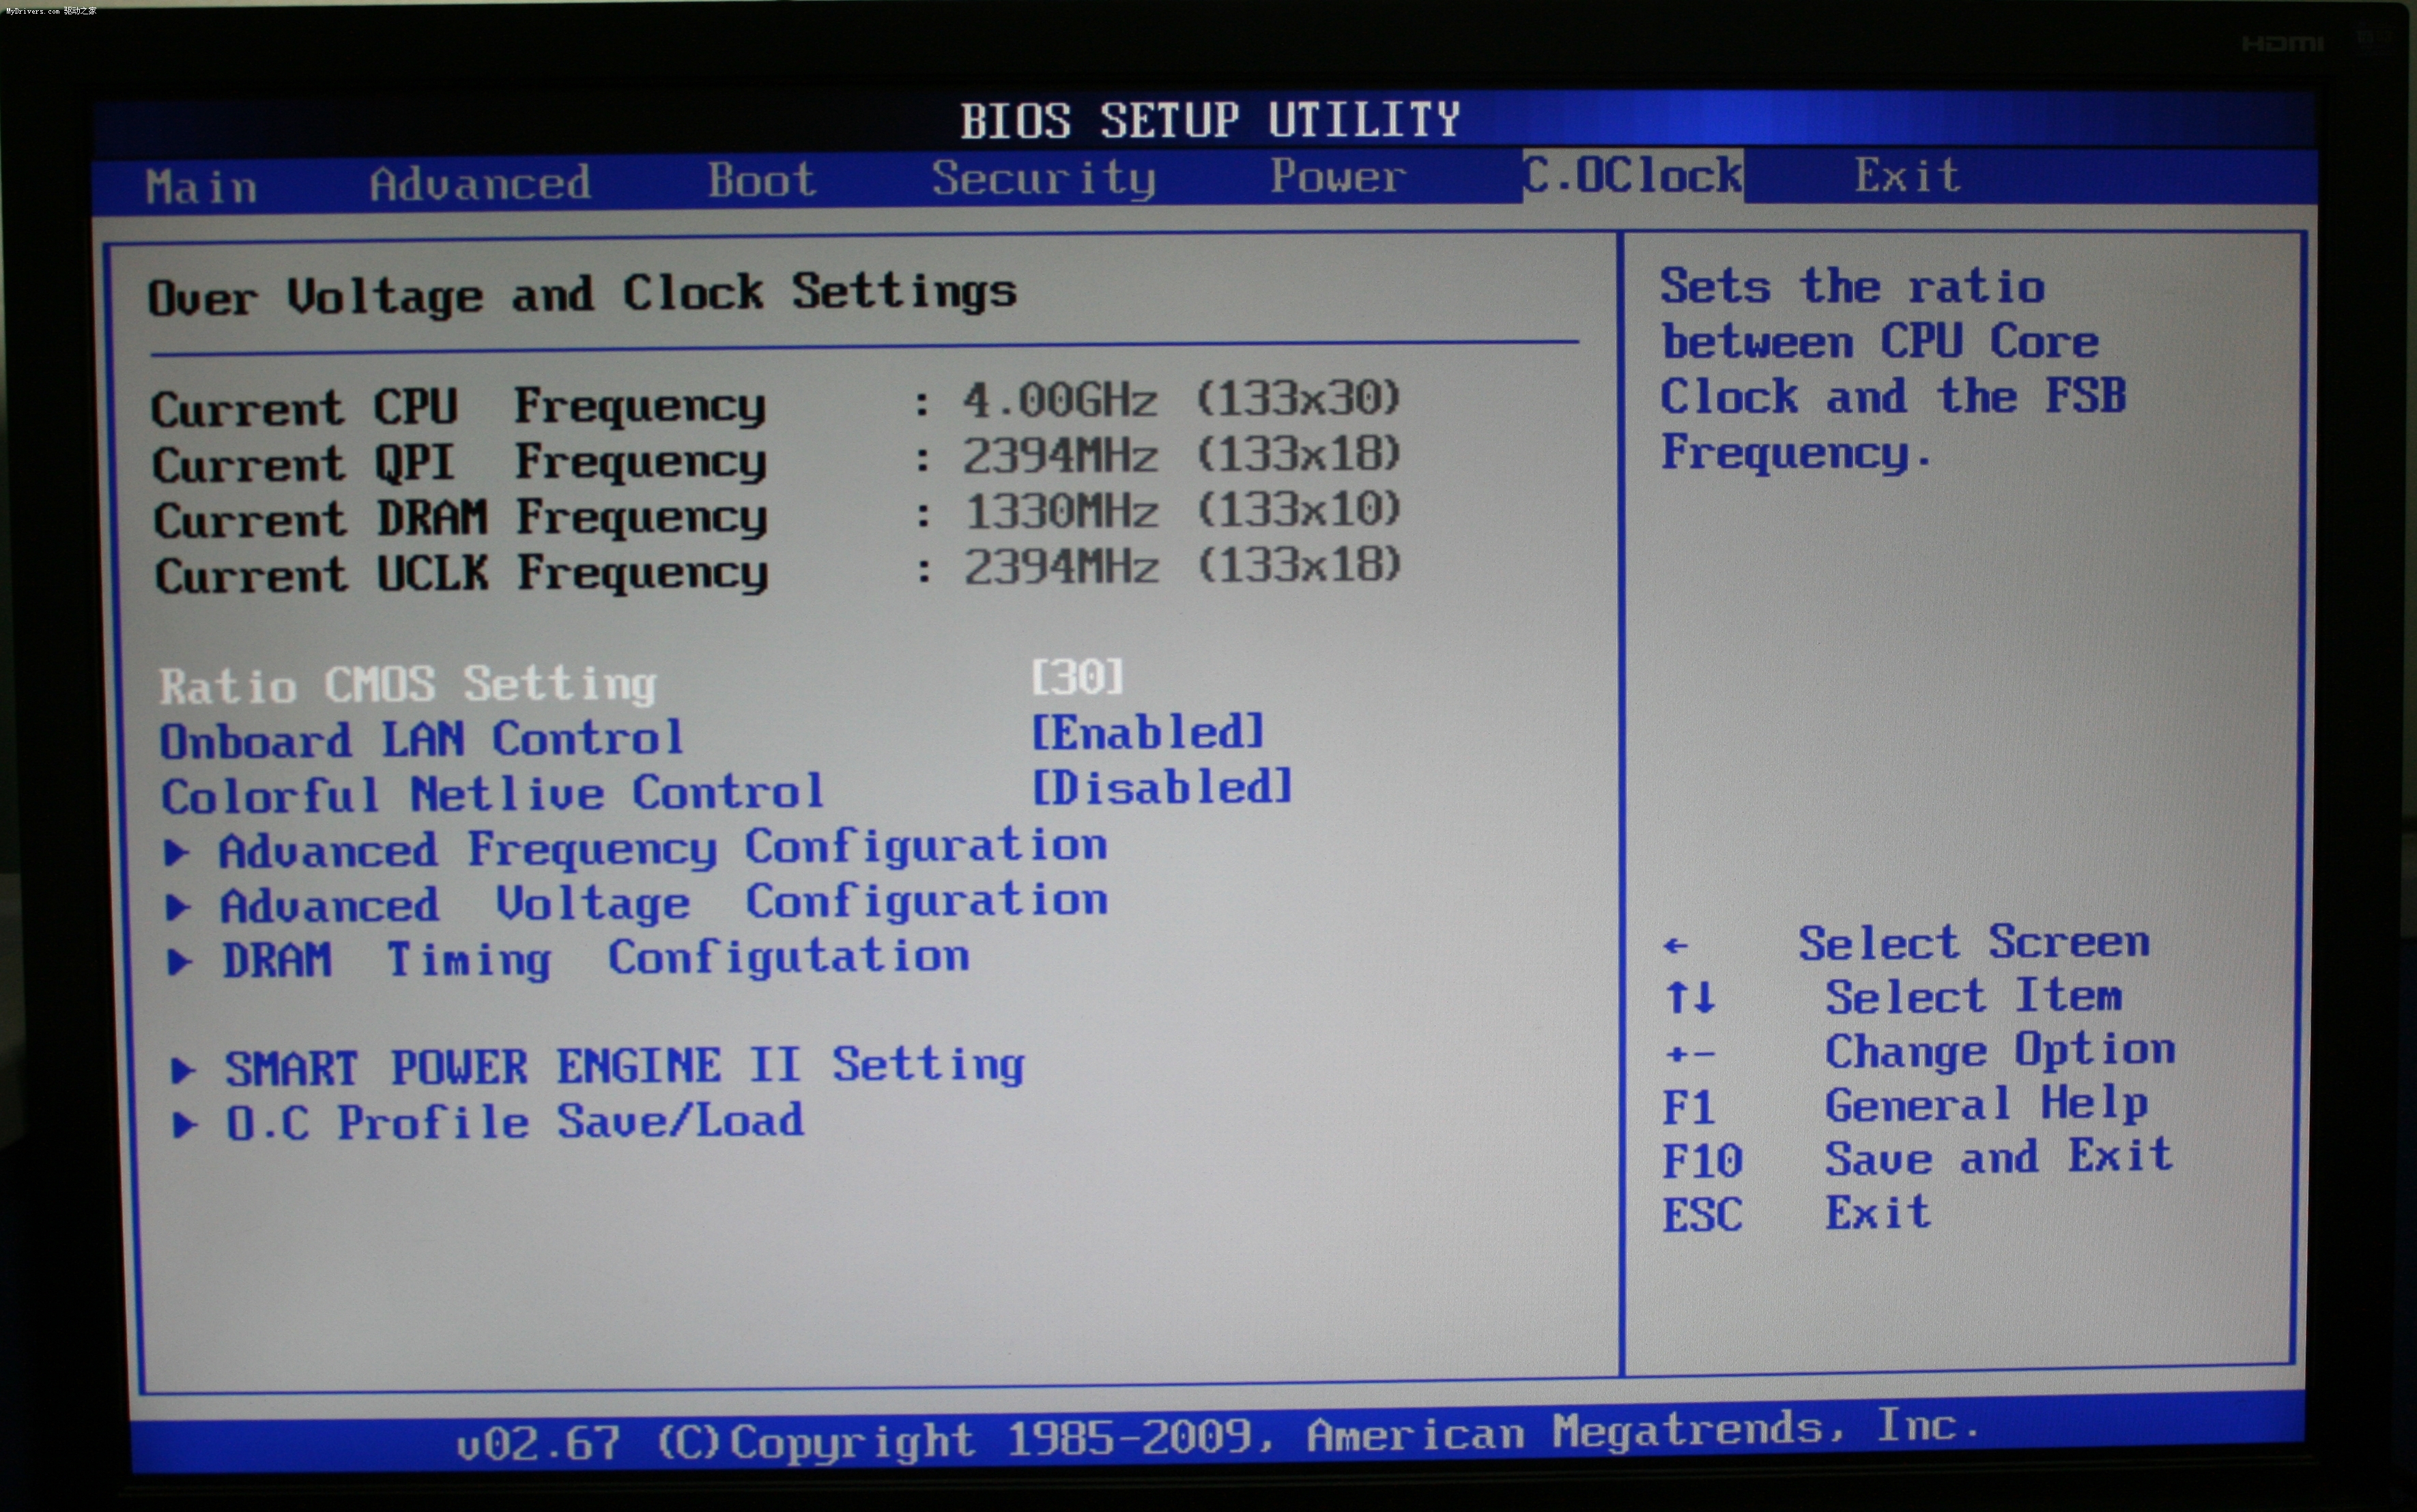
Task: Open O.C Profile Save/Load entry
Action: click(515, 1122)
